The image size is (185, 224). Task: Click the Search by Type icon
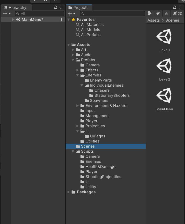(x=150, y=13)
